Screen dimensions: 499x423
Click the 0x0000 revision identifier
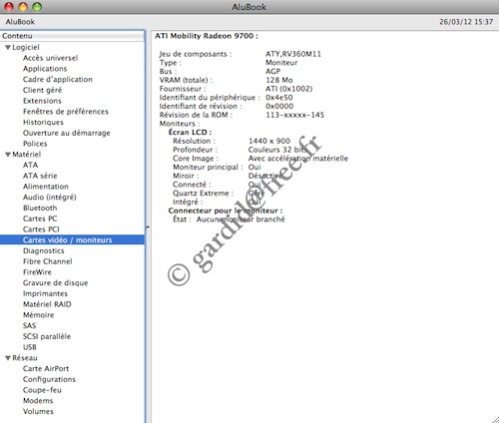tap(279, 106)
